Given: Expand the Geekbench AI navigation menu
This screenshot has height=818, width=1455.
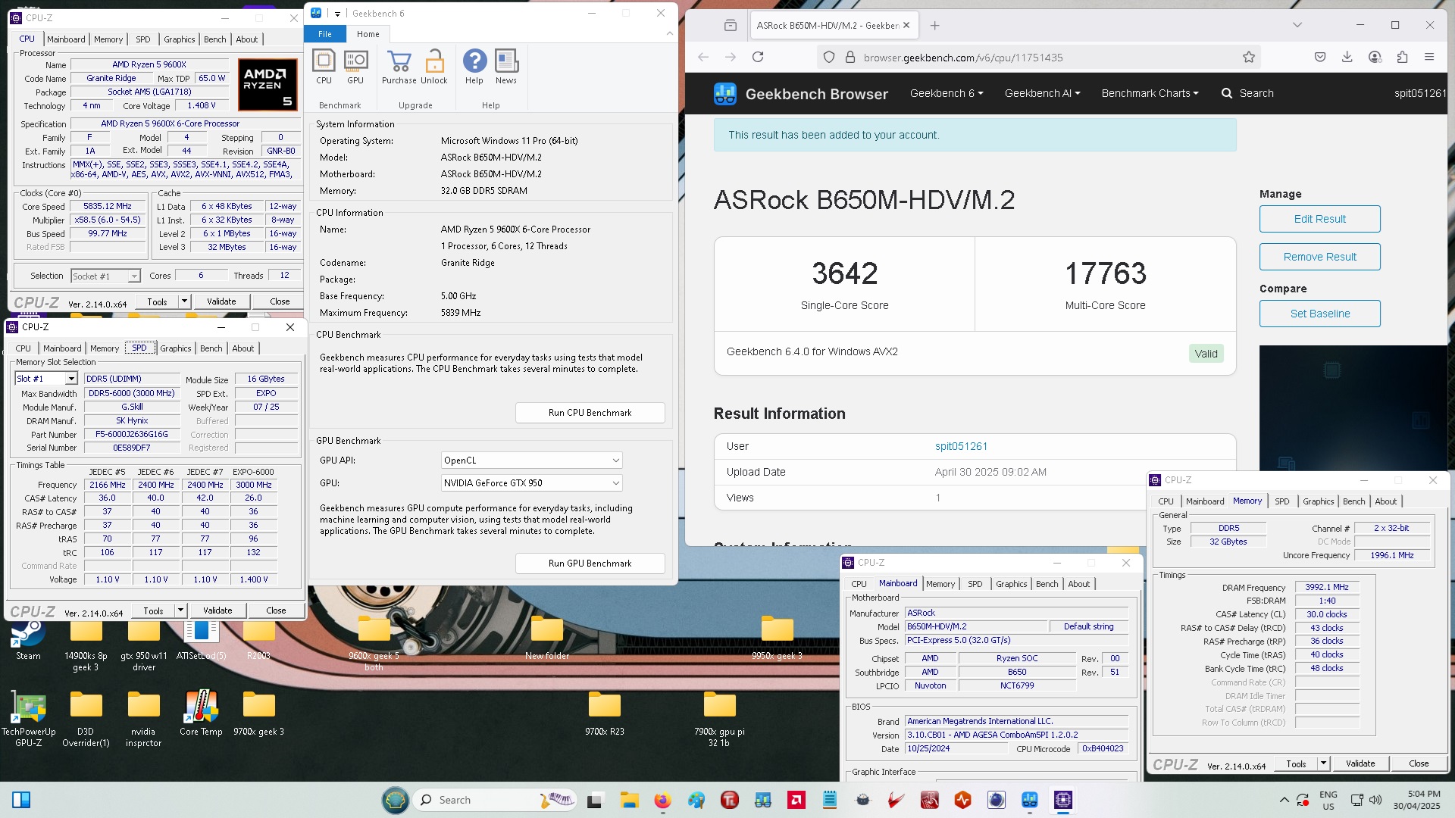Looking at the screenshot, I should tap(1043, 93).
